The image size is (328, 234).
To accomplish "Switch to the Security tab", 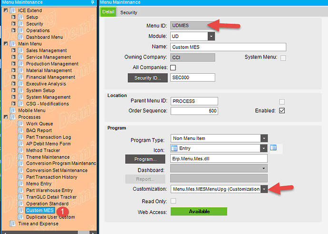I will pyautogui.click(x=129, y=12).
